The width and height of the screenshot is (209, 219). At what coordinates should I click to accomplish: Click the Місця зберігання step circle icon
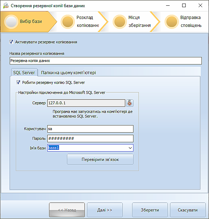pos(120,22)
